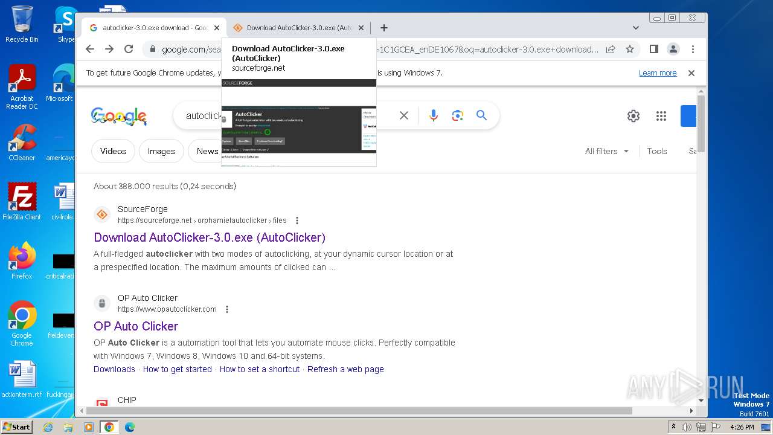Filter results by Videos
The height and width of the screenshot is (435, 773).
(x=113, y=151)
